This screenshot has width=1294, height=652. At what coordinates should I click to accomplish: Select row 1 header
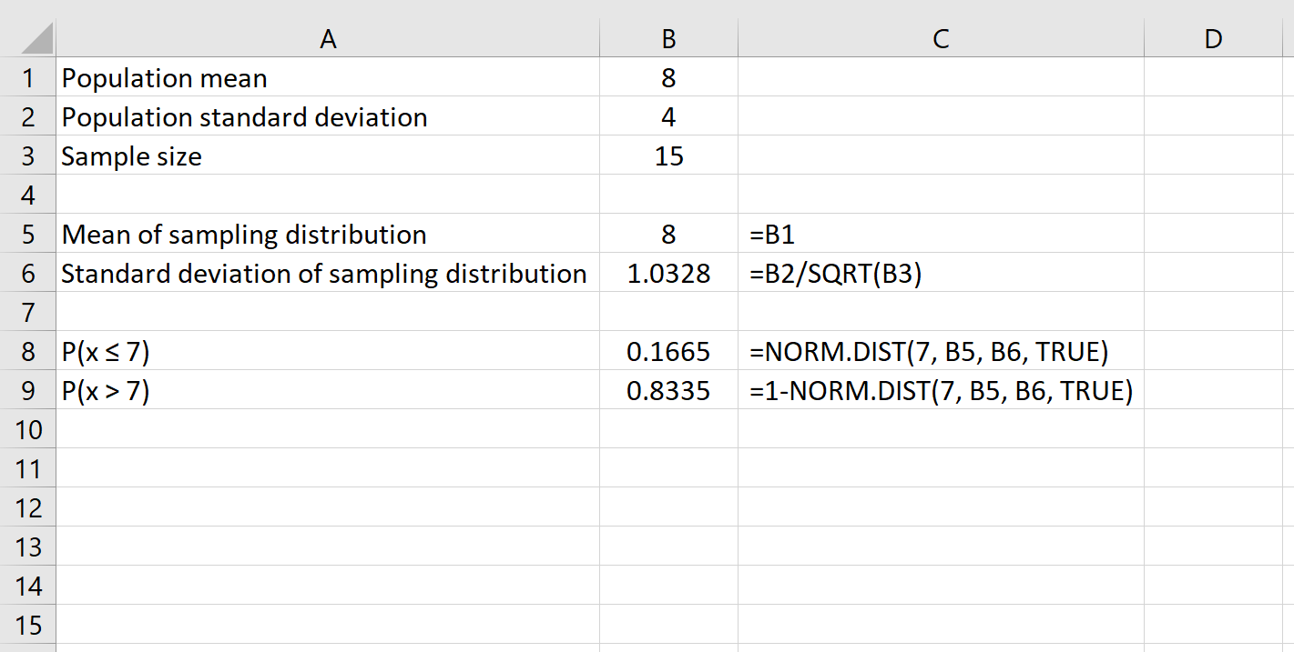(x=27, y=78)
